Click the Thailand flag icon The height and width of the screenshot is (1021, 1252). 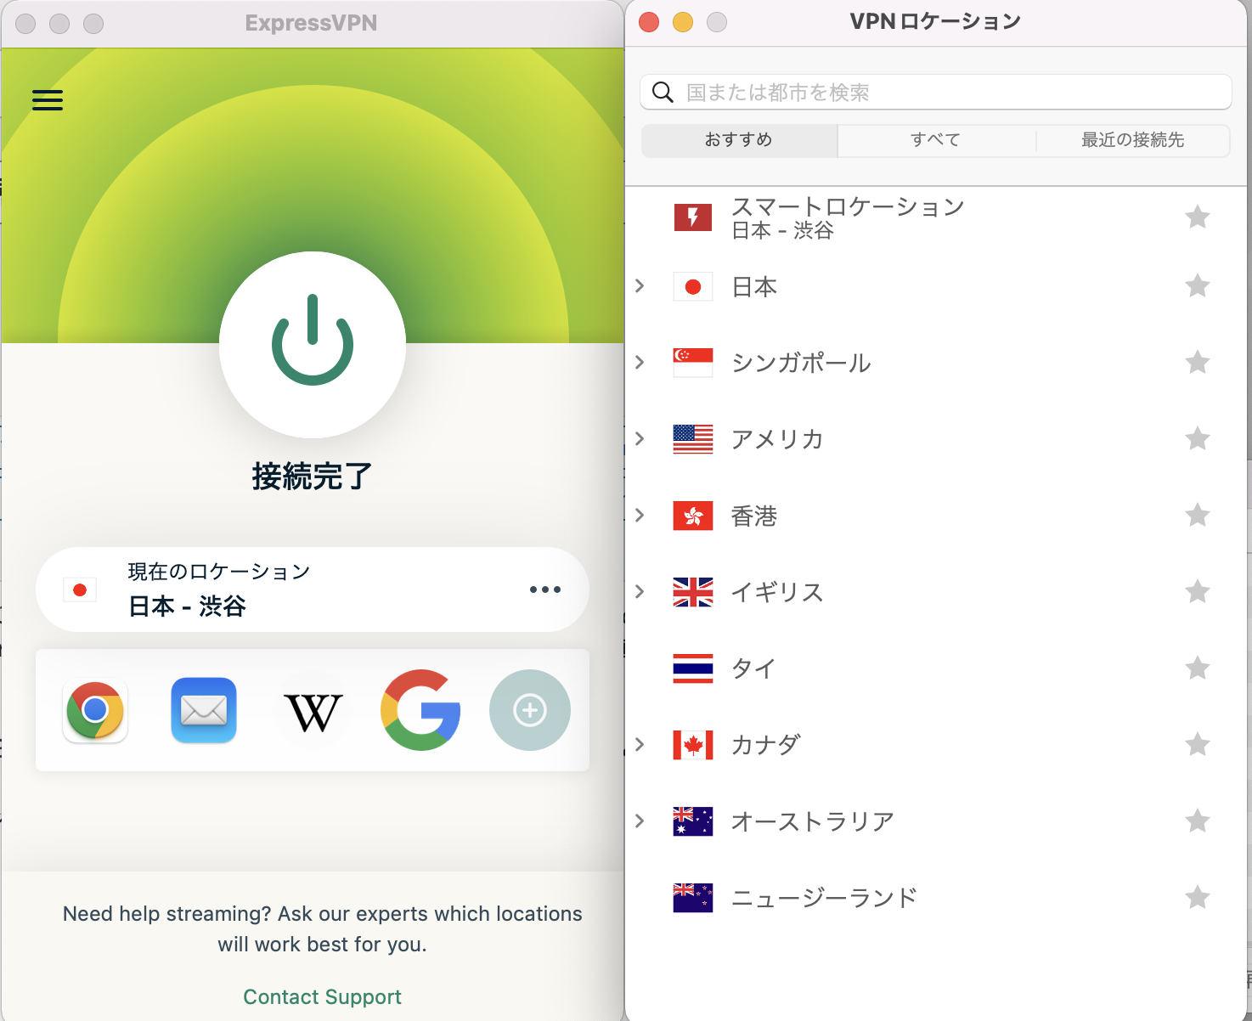[x=693, y=668]
